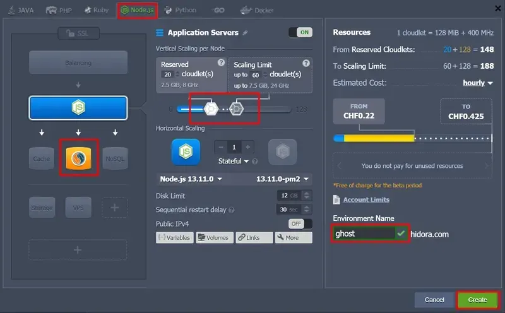505x313 pixels.
Task: Click the Balancing layer block
Action: pyautogui.click(x=78, y=63)
